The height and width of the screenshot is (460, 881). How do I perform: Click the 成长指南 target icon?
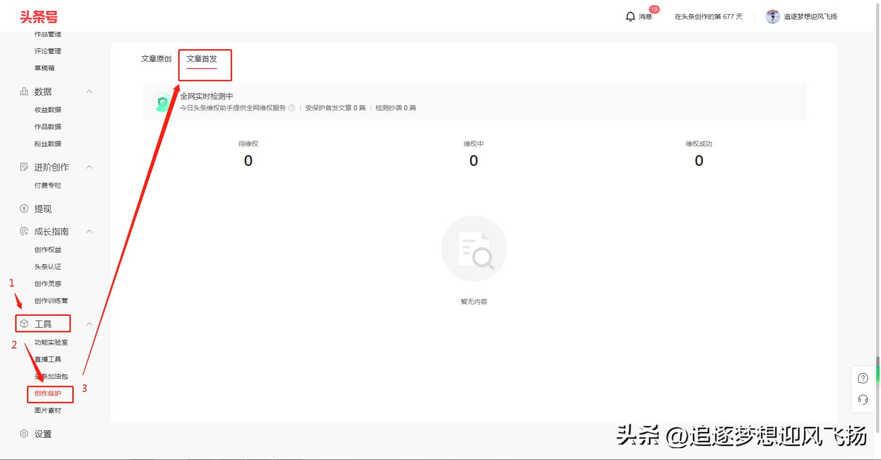[24, 231]
